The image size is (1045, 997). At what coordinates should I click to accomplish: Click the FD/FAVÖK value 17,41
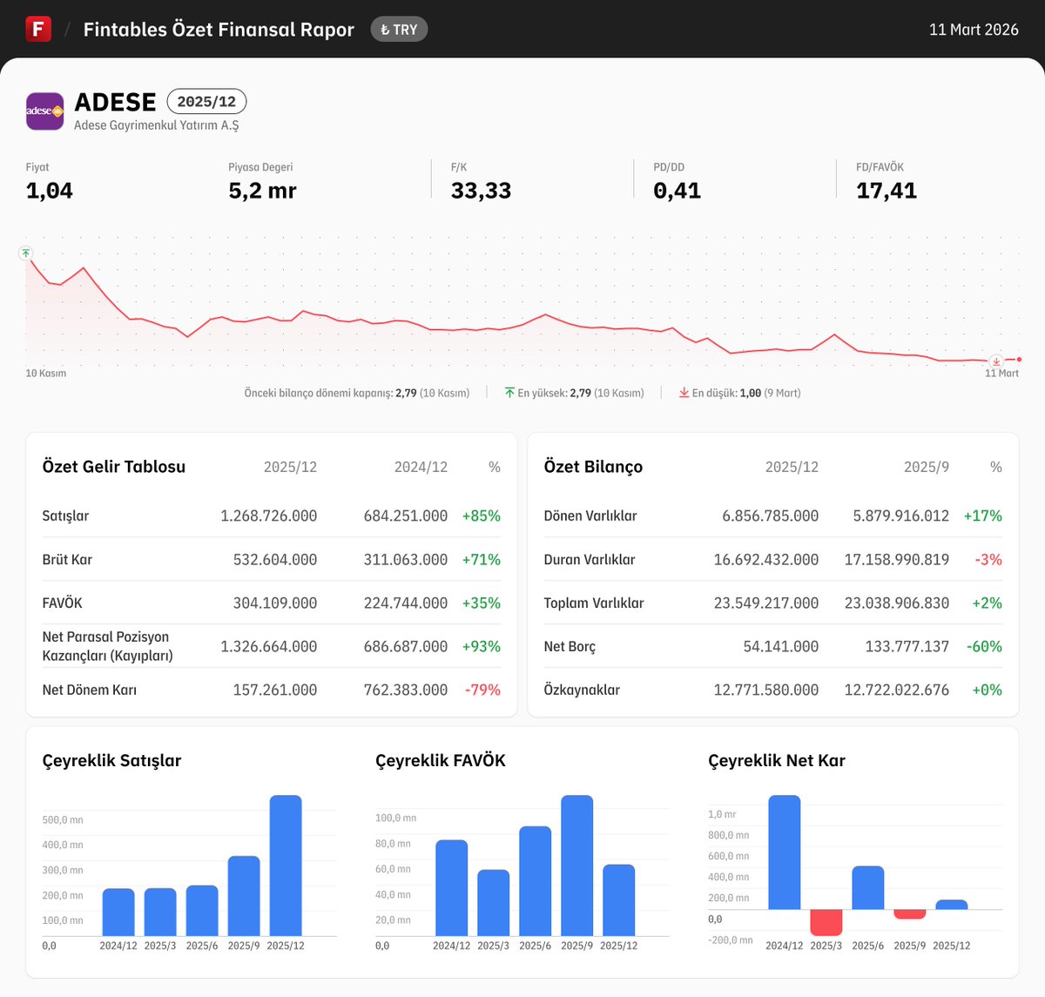pyautogui.click(x=887, y=191)
